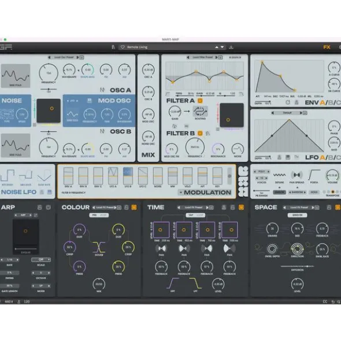Click the UNISON button in the voice panel
This screenshot has width=341, height=342.
click(279, 192)
